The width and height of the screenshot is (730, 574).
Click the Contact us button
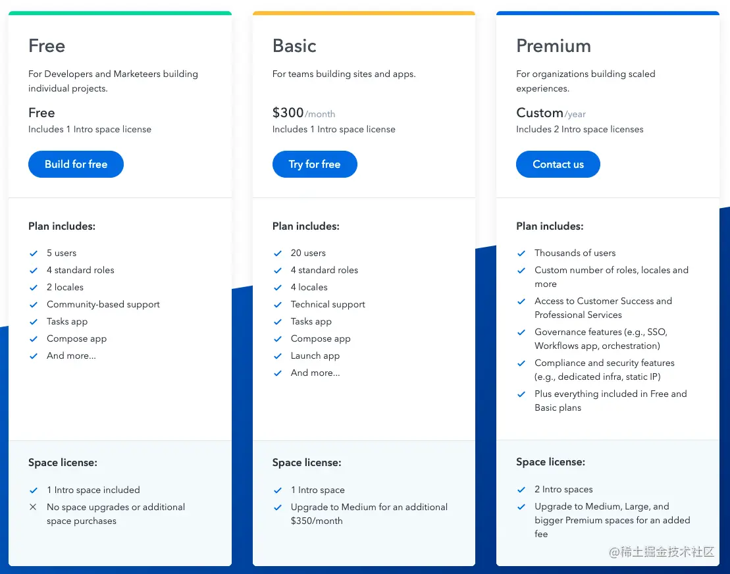click(558, 164)
